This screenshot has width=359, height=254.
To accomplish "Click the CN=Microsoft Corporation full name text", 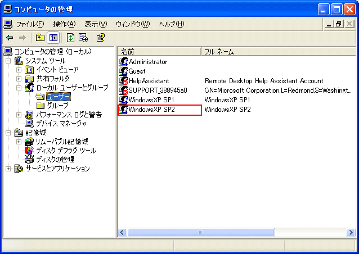I will pos(278,90).
